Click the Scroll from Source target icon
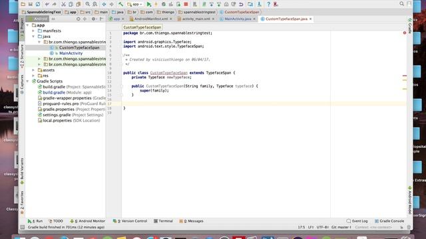The height and width of the screenshot is (239, 426). tap(79, 19)
